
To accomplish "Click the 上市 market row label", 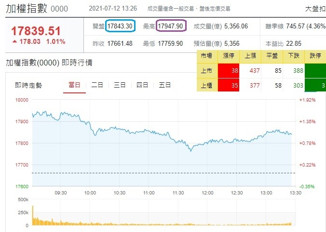I will (207, 70).
